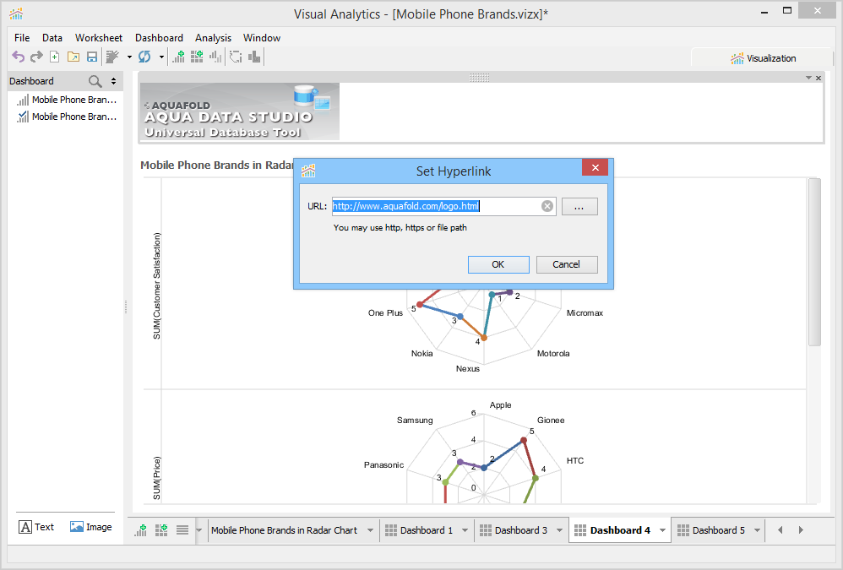The height and width of the screenshot is (570, 843).
Task: Add new dashboard from bottom tab bar
Action: coord(161,530)
